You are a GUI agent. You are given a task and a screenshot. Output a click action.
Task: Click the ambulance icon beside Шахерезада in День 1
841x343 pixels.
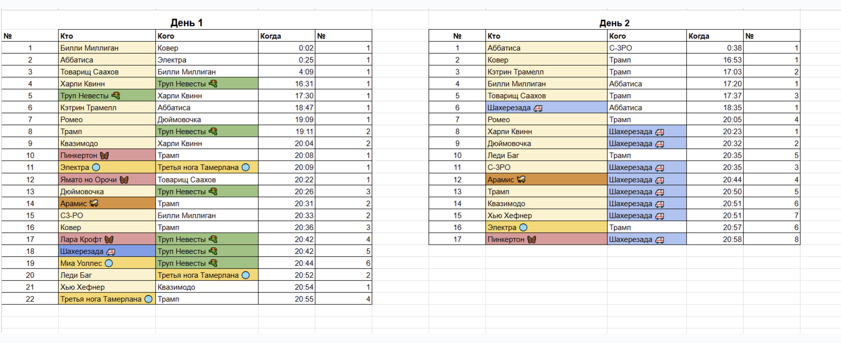[111, 252]
